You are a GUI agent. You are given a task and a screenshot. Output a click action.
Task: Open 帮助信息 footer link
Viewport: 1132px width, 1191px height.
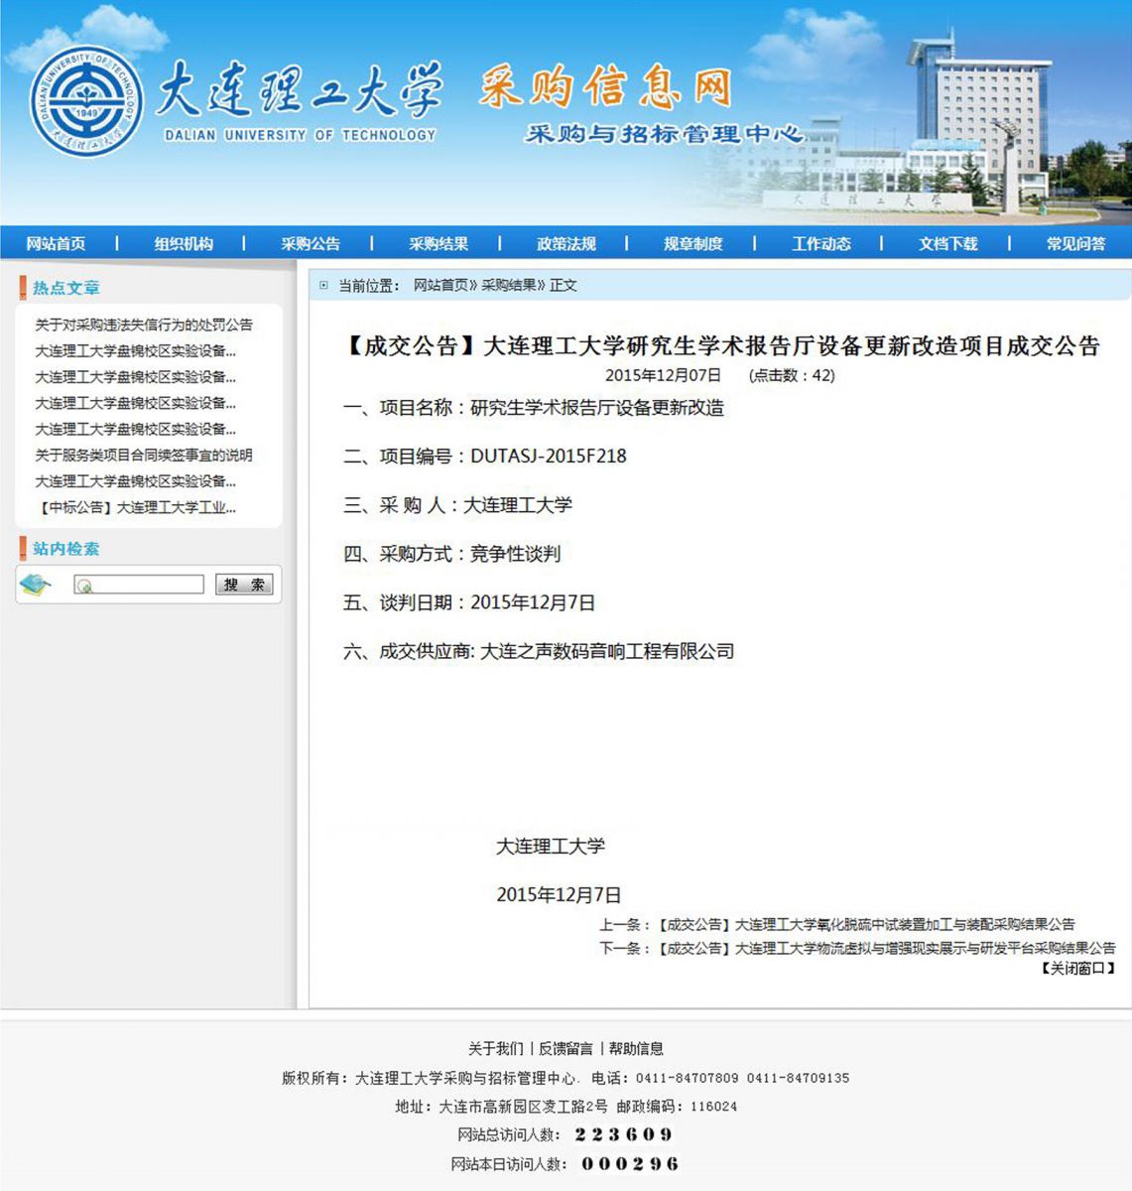click(636, 1049)
